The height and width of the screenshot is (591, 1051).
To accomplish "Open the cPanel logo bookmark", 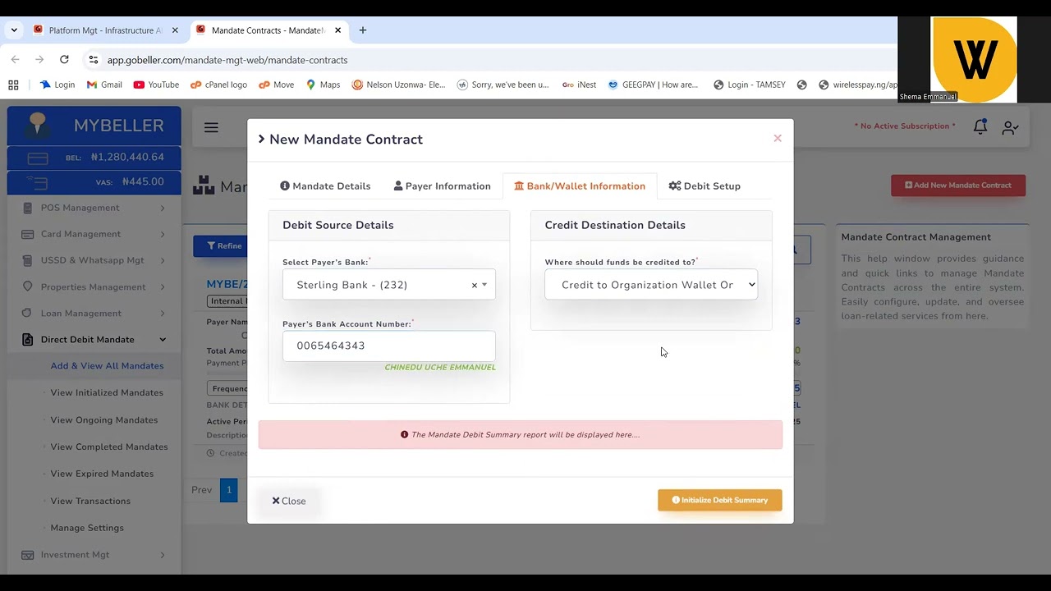I will 218,85.
